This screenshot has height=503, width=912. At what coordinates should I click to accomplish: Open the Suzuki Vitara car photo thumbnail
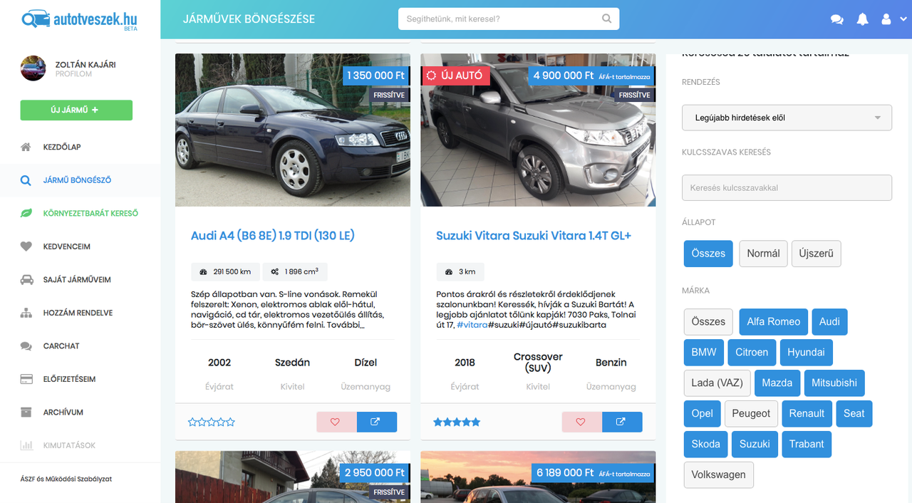538,130
